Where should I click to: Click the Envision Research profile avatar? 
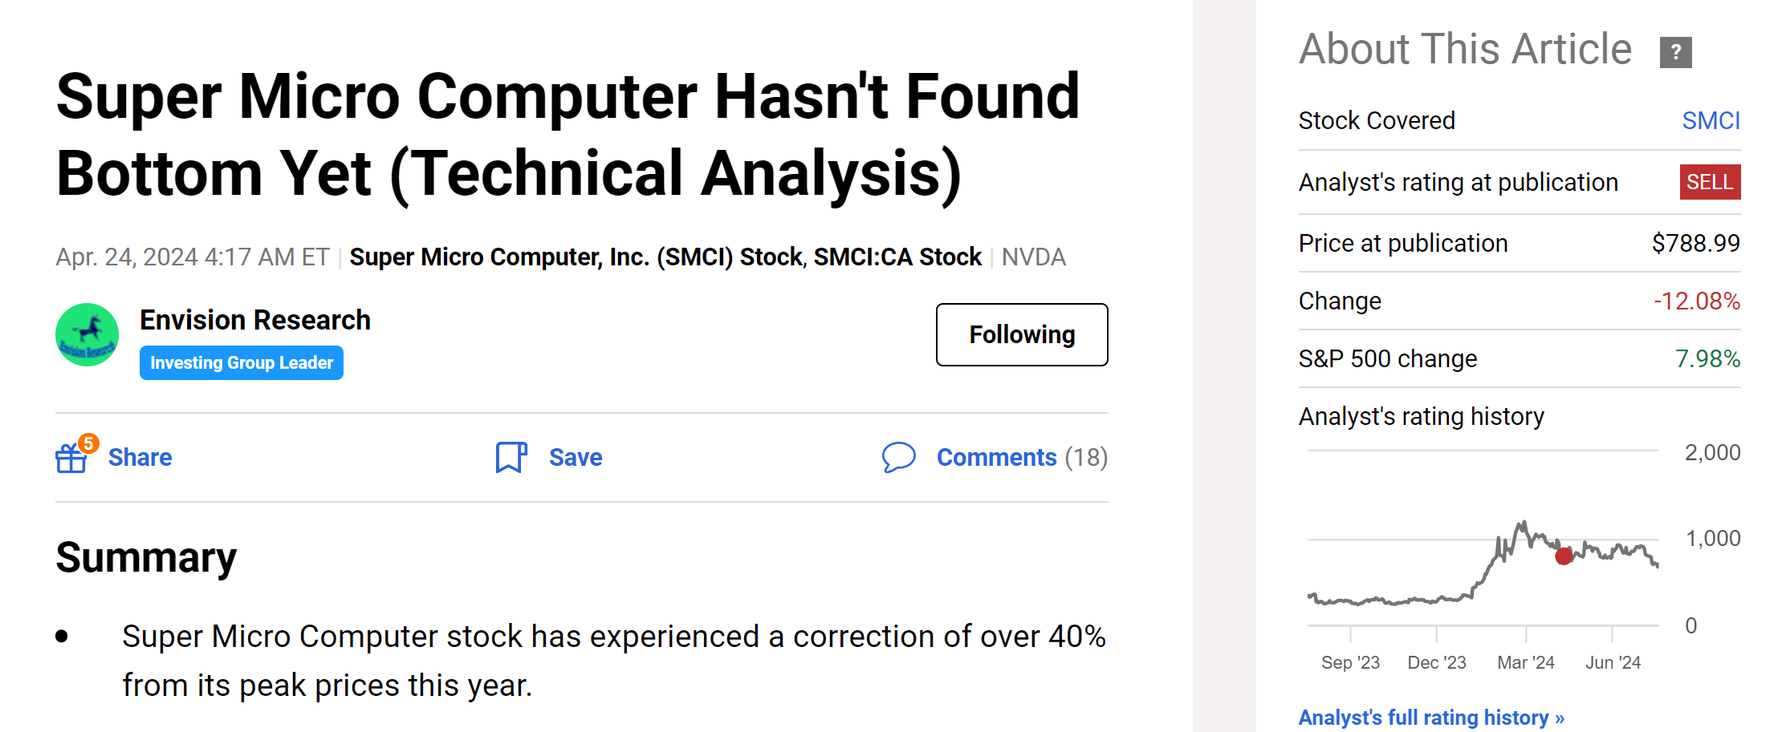[x=86, y=334]
